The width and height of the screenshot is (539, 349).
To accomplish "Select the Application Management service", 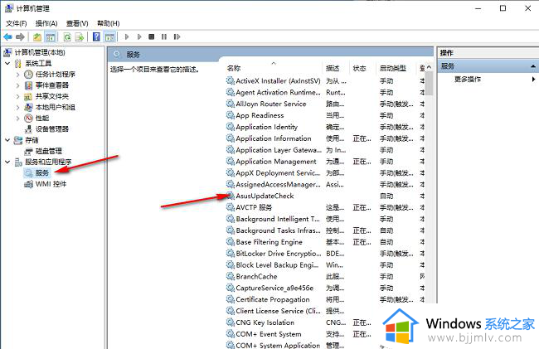I will [x=276, y=162].
